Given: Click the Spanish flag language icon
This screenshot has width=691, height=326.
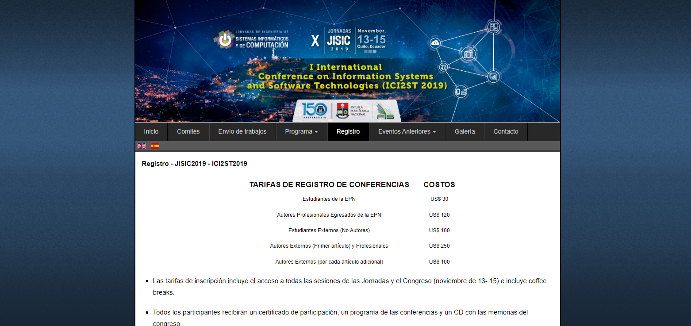Looking at the screenshot, I should (x=155, y=146).
